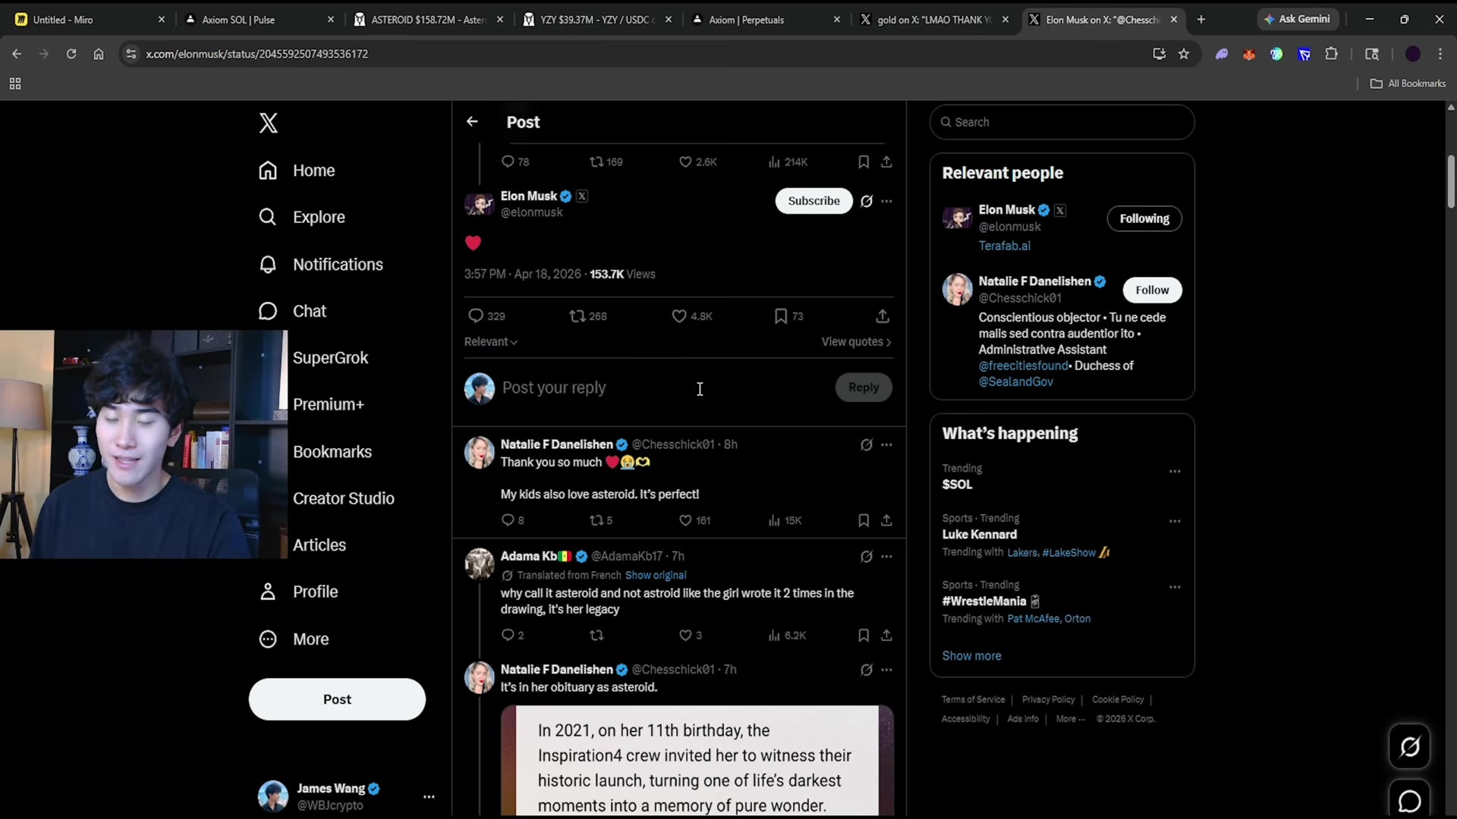Viewport: 1457px width, 819px height.
Task: Expand the Relevant reply sorting dropdown
Action: [x=491, y=342]
